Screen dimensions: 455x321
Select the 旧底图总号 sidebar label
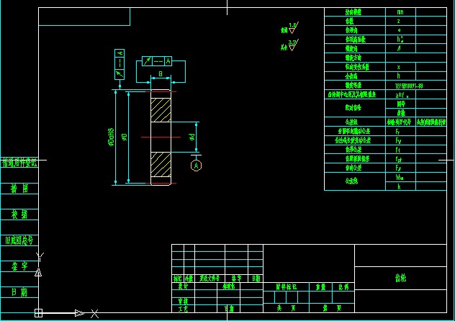pyautogui.click(x=19, y=240)
